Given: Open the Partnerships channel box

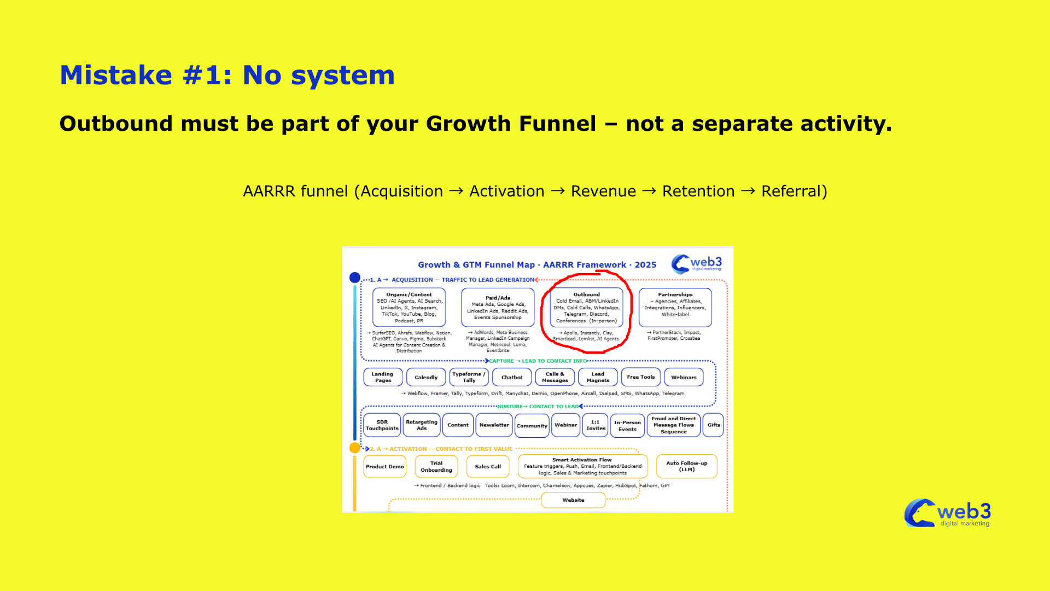Looking at the screenshot, I should (675, 308).
